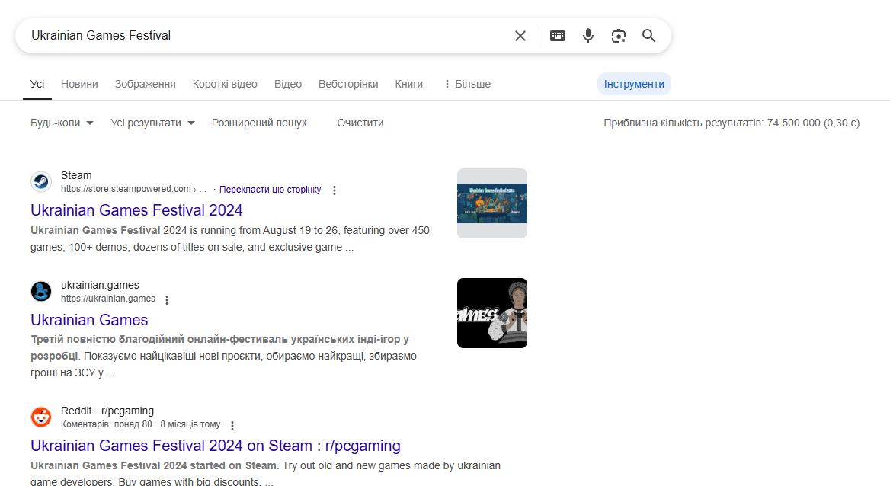Clear the search box with the X icon
Screen dimensions: 890x486
click(520, 36)
